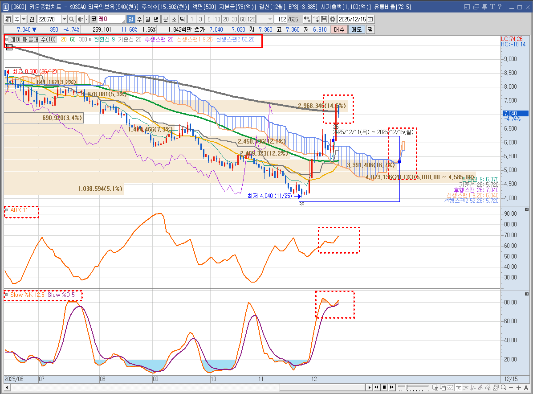Open the candlestick chart type icon
The width and height of the screenshot is (533, 394).
click(307, 20)
